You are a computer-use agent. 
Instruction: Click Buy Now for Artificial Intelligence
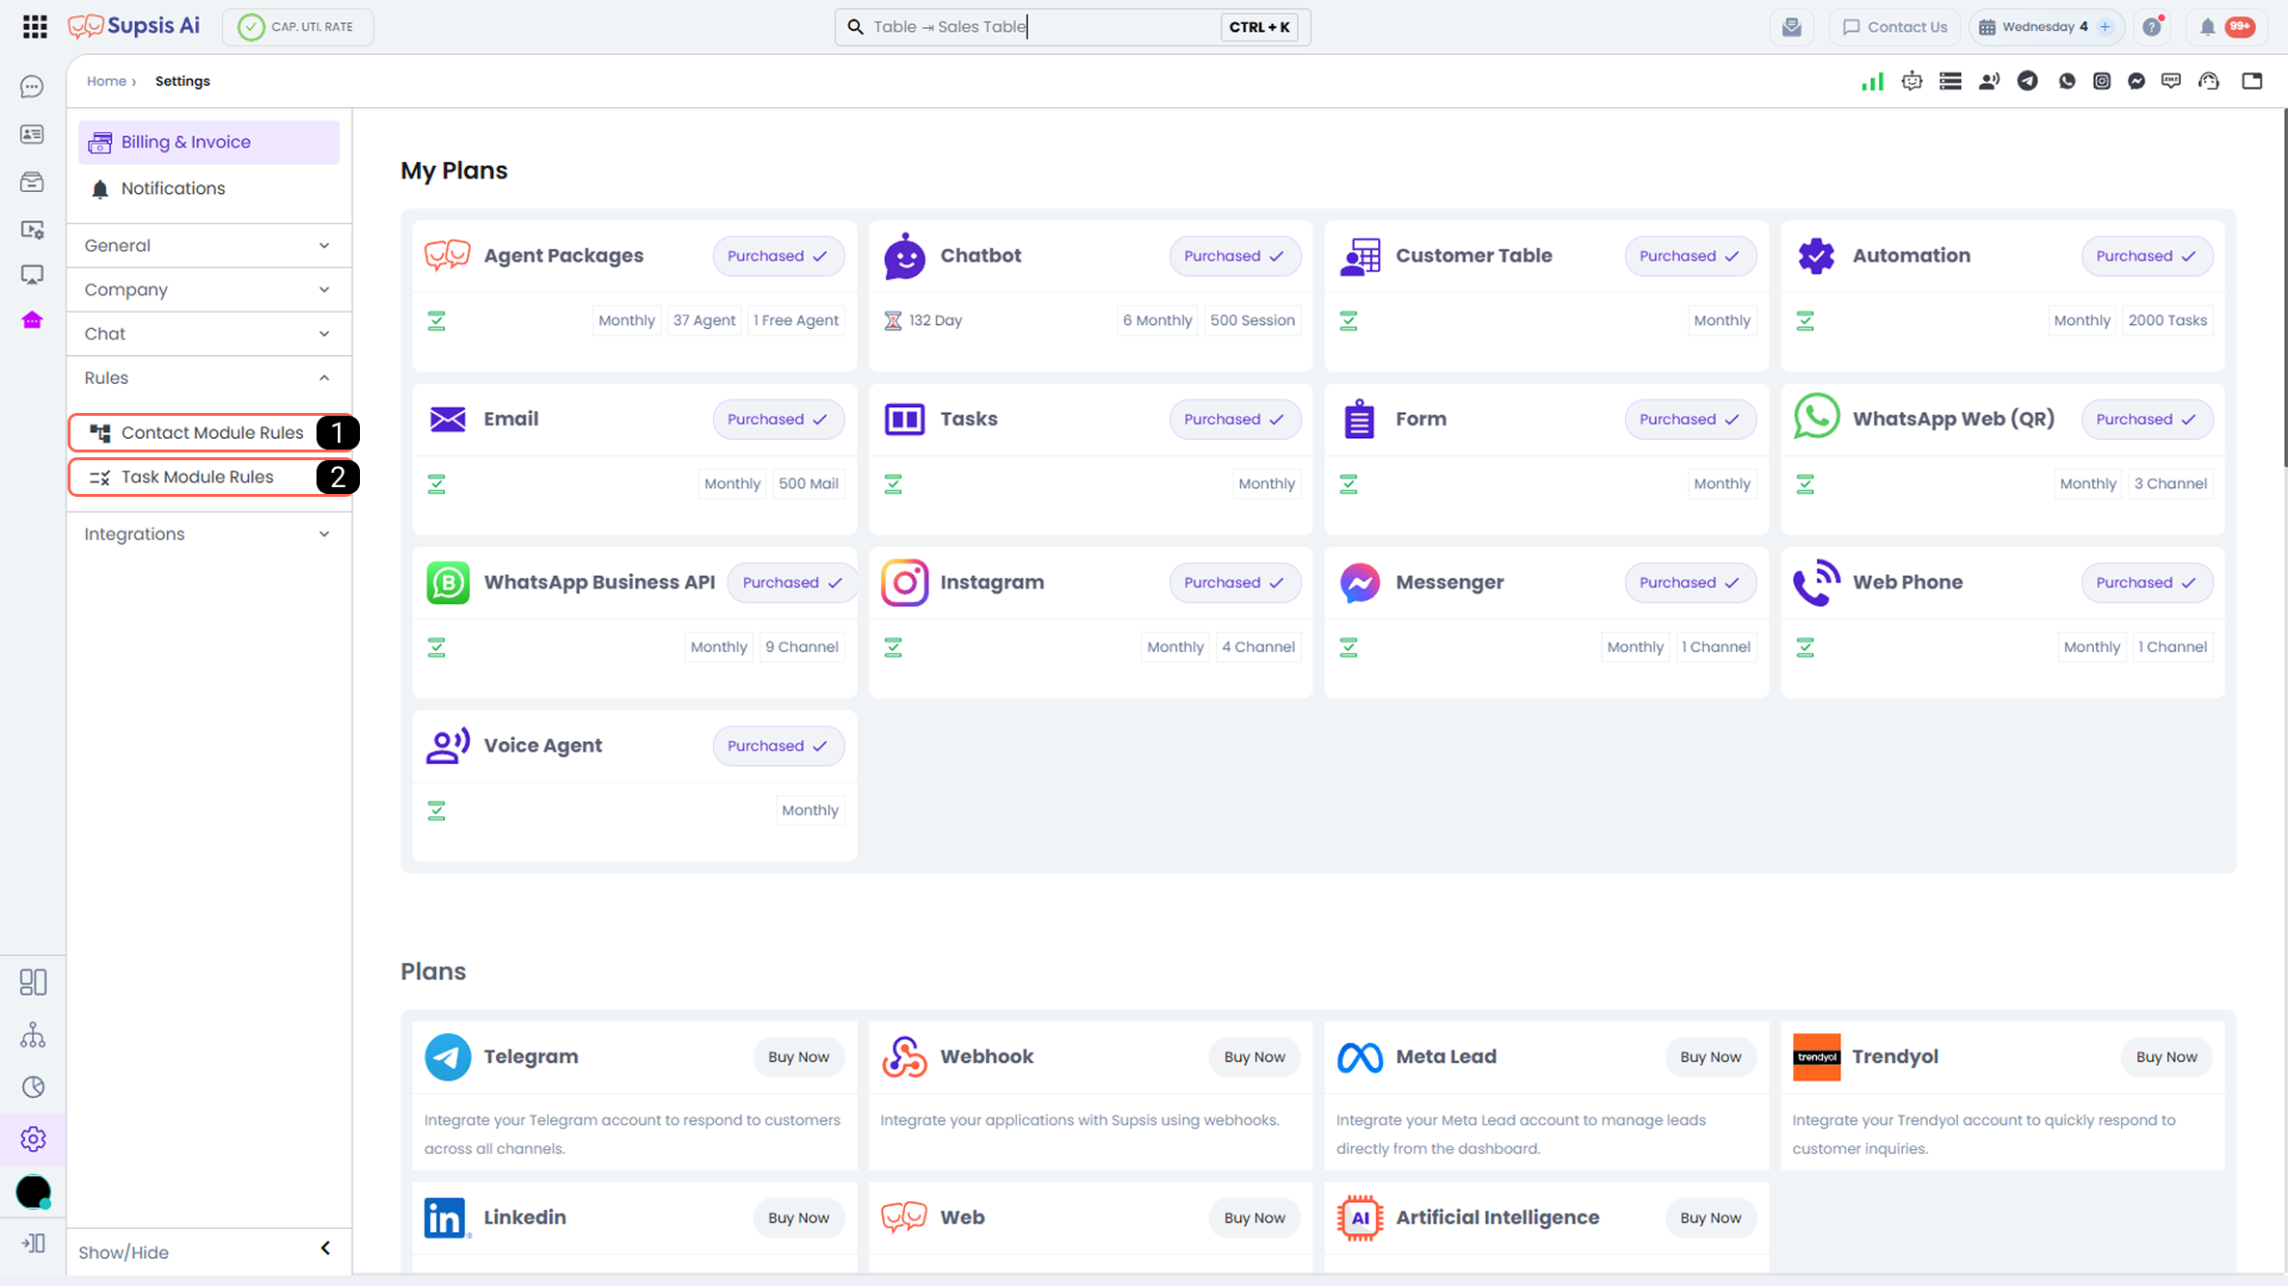1710,1218
